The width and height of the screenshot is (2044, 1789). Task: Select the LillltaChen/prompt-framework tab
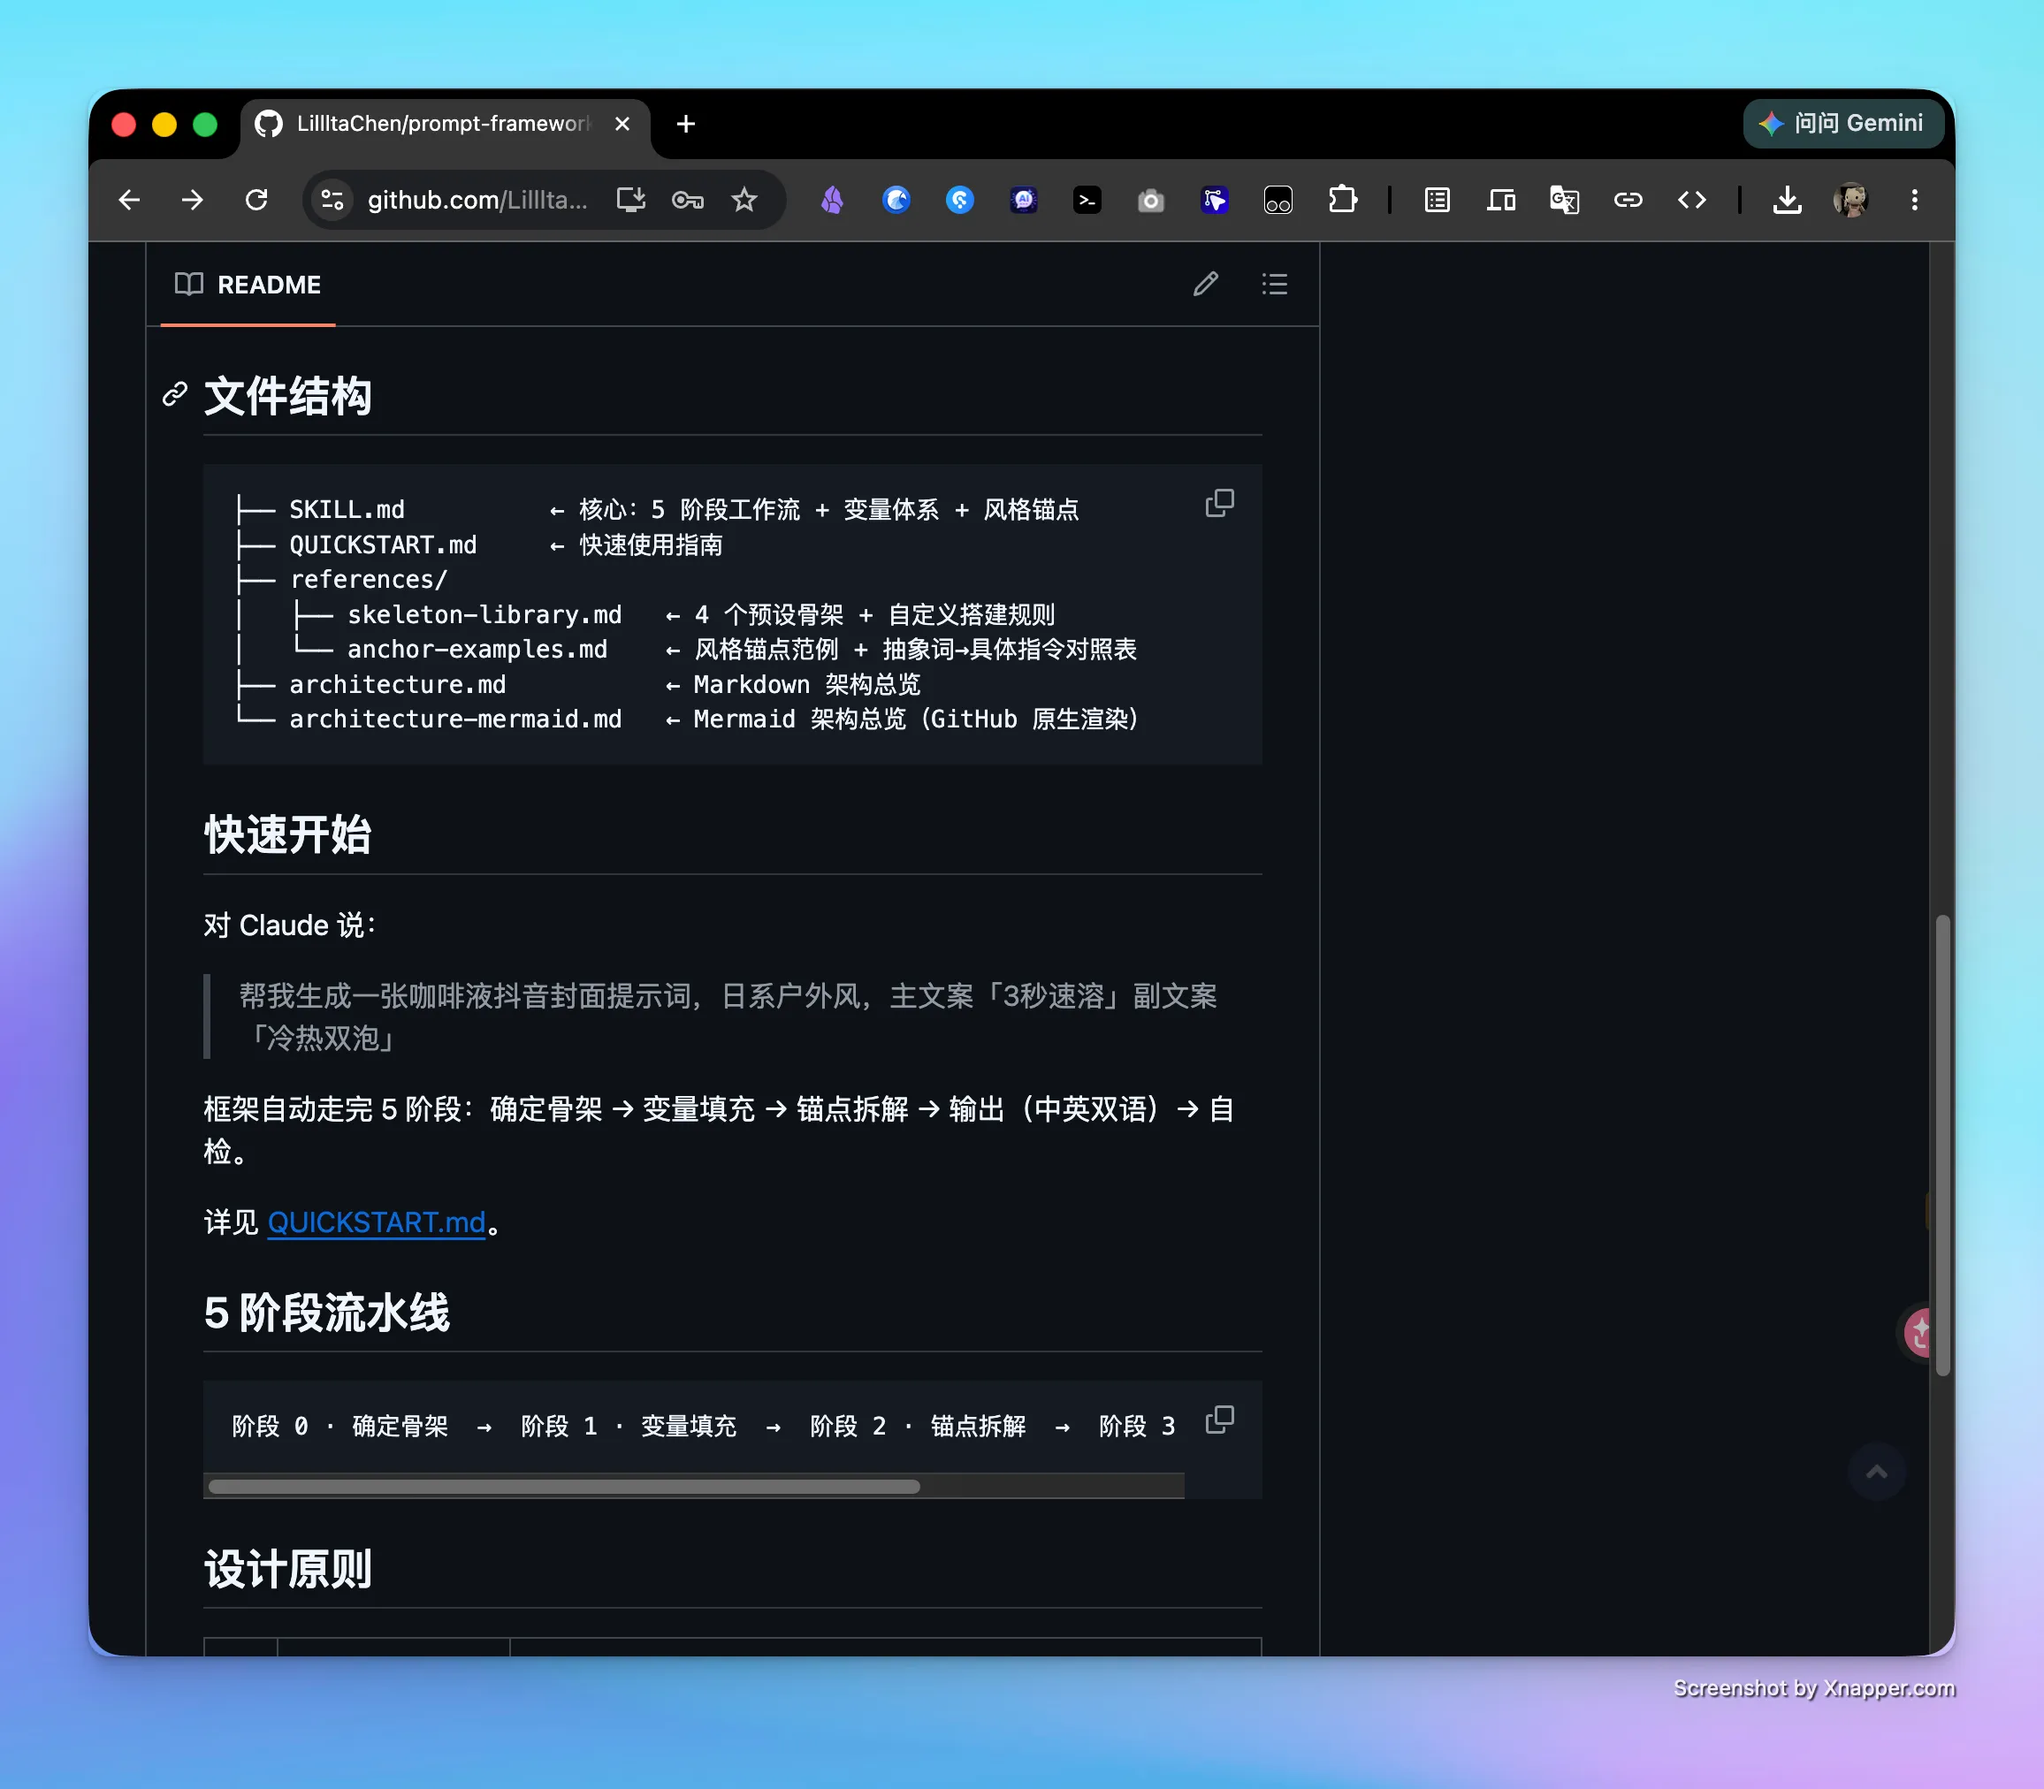pos(443,124)
